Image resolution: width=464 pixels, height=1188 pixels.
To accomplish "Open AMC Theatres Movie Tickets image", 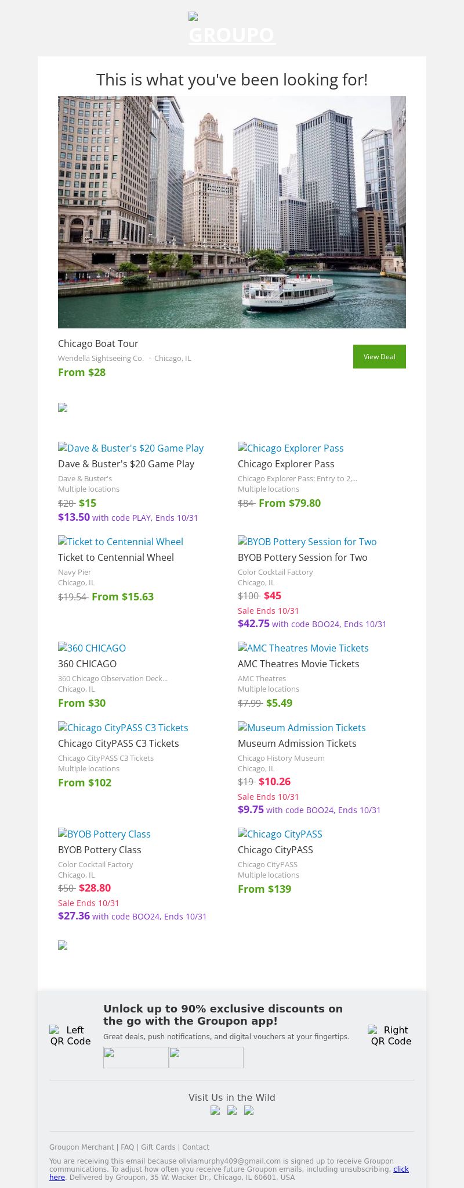I will 303,648.
